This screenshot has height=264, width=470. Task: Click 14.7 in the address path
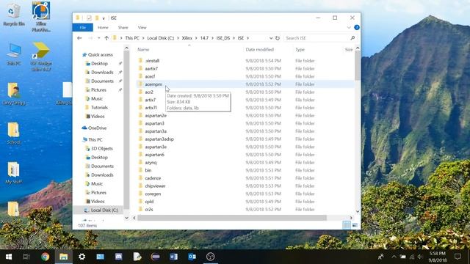point(204,38)
